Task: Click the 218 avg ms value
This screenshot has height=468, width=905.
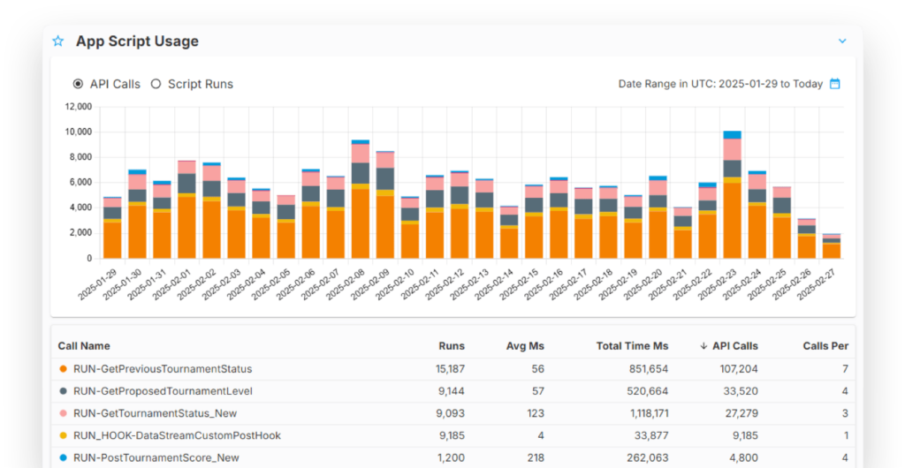Action: pyautogui.click(x=536, y=457)
